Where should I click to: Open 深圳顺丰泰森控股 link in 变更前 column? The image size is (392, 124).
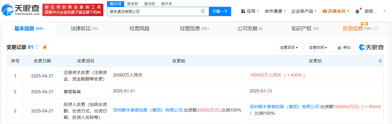(x=148, y=110)
